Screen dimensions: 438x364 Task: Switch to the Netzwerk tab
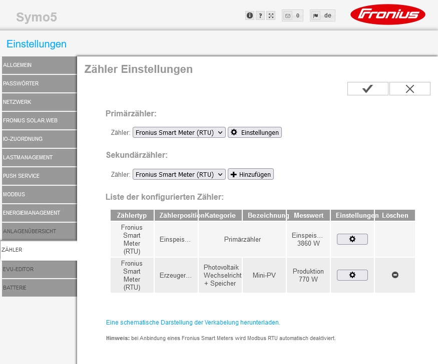coord(40,102)
